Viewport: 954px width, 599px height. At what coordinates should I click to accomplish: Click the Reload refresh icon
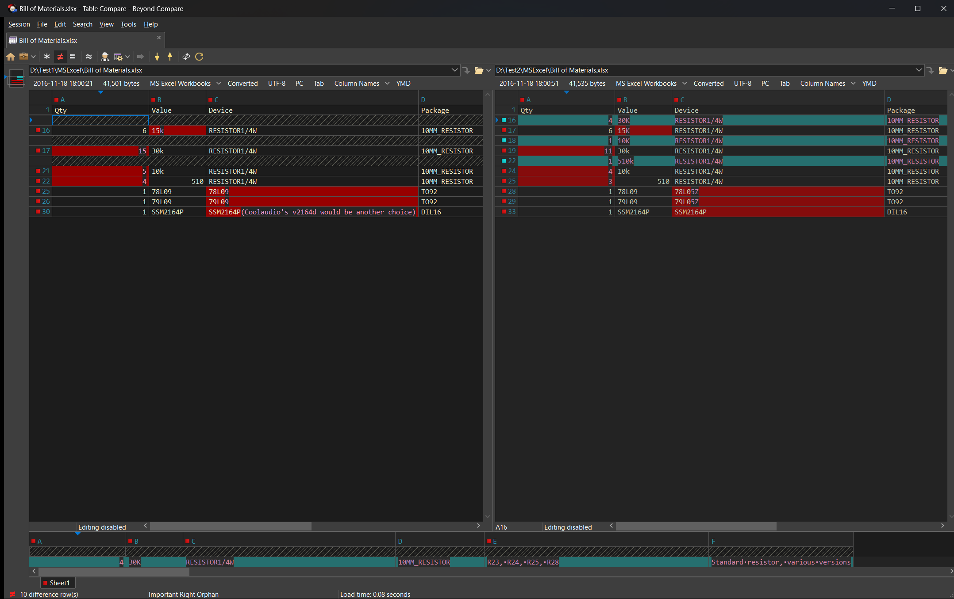tap(200, 57)
